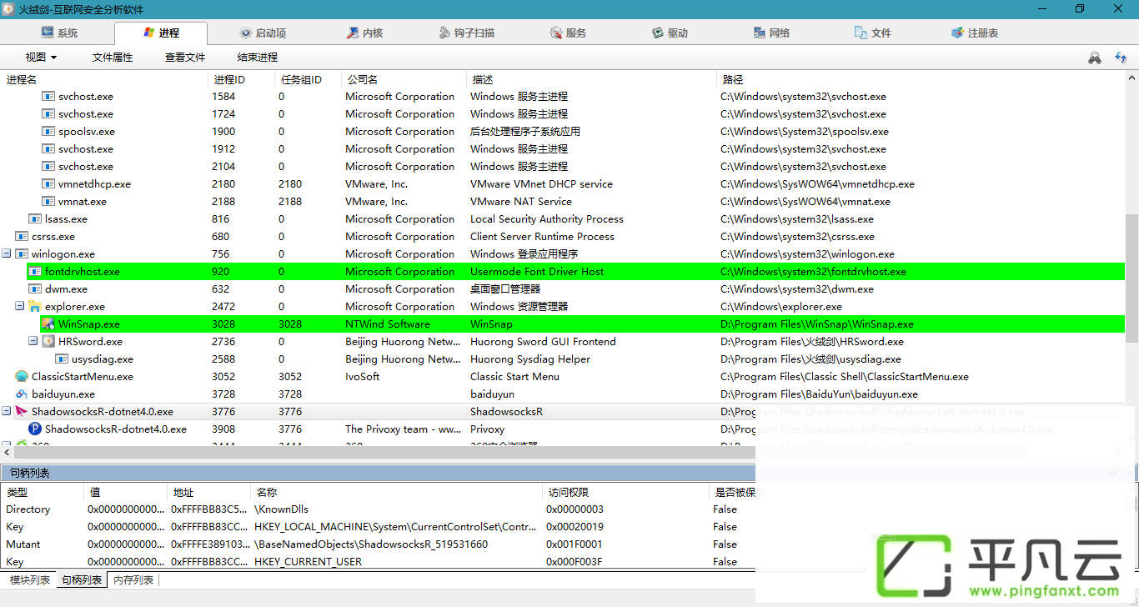The width and height of the screenshot is (1139, 607).
Task: Open the 启动项 tab
Action: click(x=263, y=33)
